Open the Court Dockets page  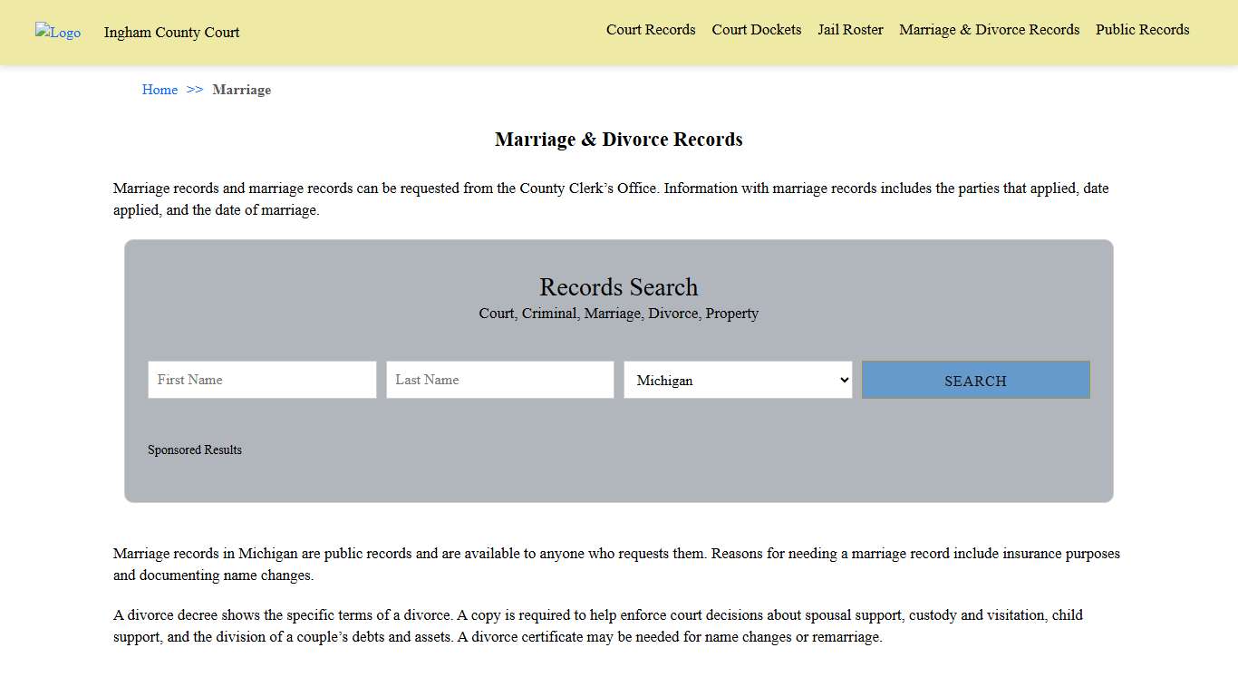coord(757,30)
